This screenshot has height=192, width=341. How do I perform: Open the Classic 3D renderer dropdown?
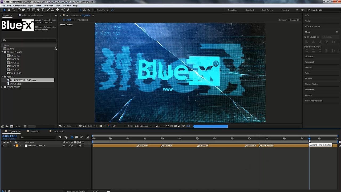coord(294,20)
